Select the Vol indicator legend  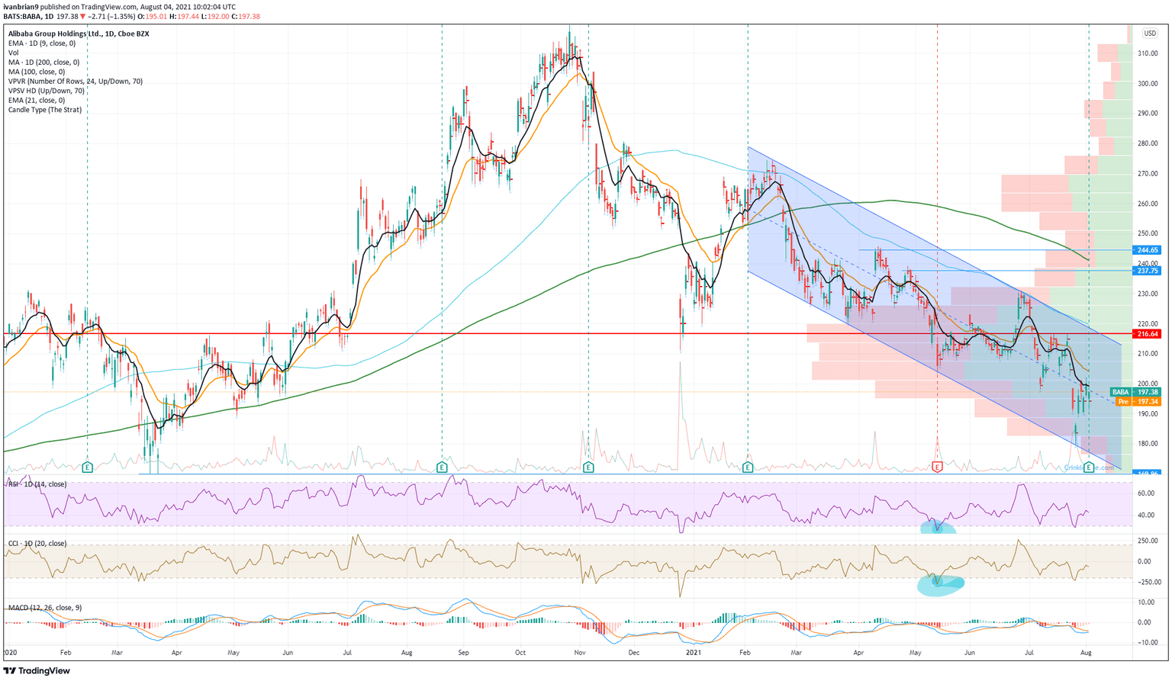point(13,53)
